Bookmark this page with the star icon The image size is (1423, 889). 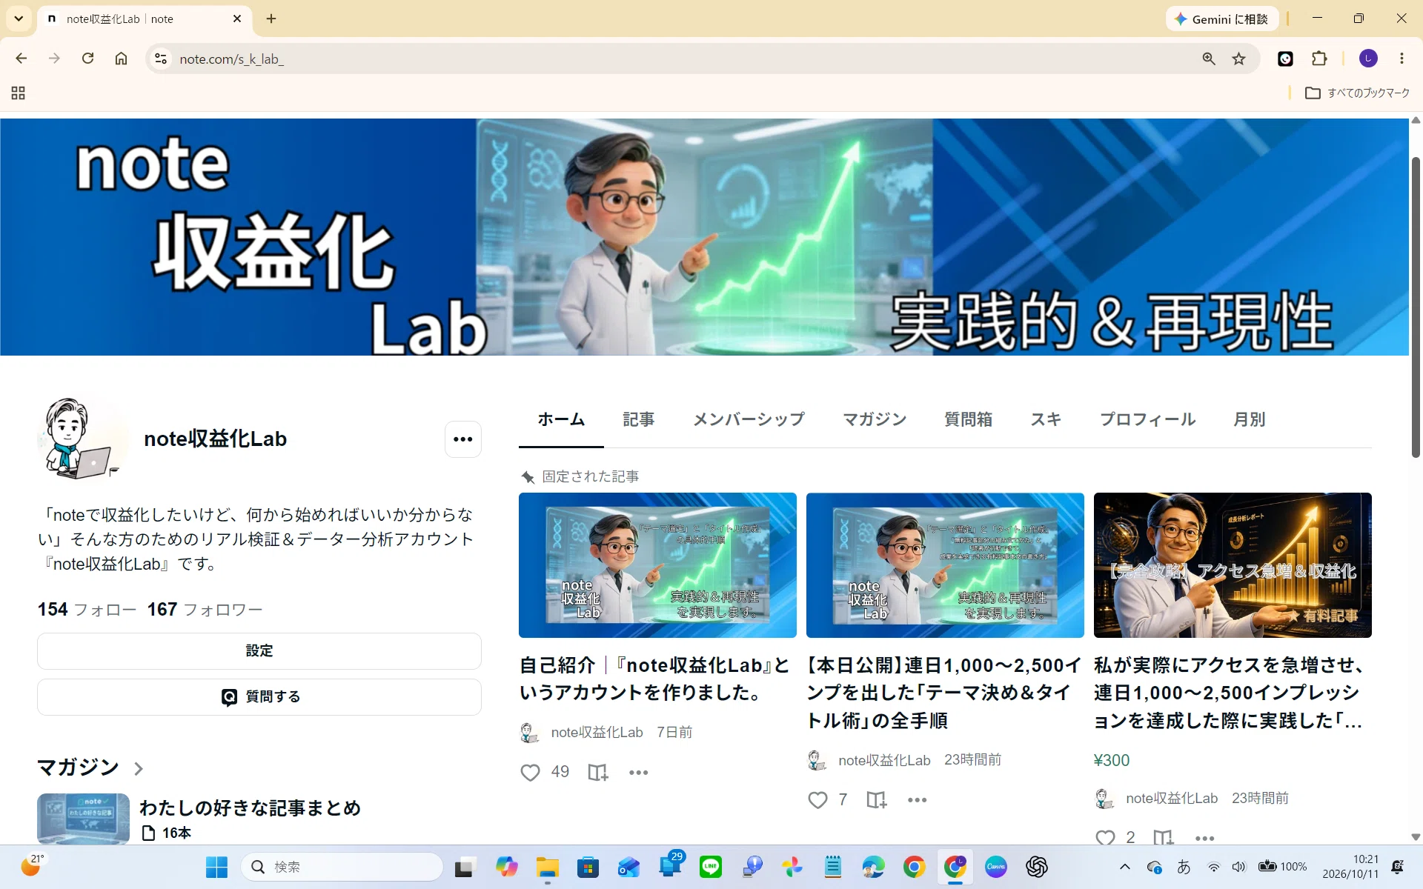coord(1238,59)
